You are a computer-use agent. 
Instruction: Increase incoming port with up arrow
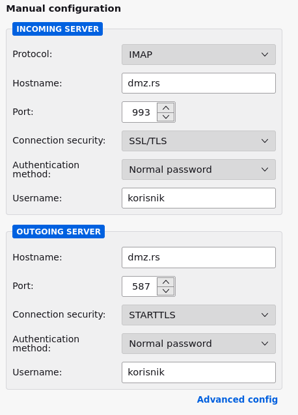(x=166, y=108)
